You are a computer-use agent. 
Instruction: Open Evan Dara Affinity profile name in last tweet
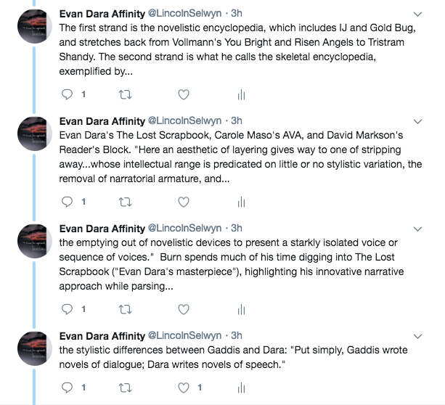click(x=102, y=335)
